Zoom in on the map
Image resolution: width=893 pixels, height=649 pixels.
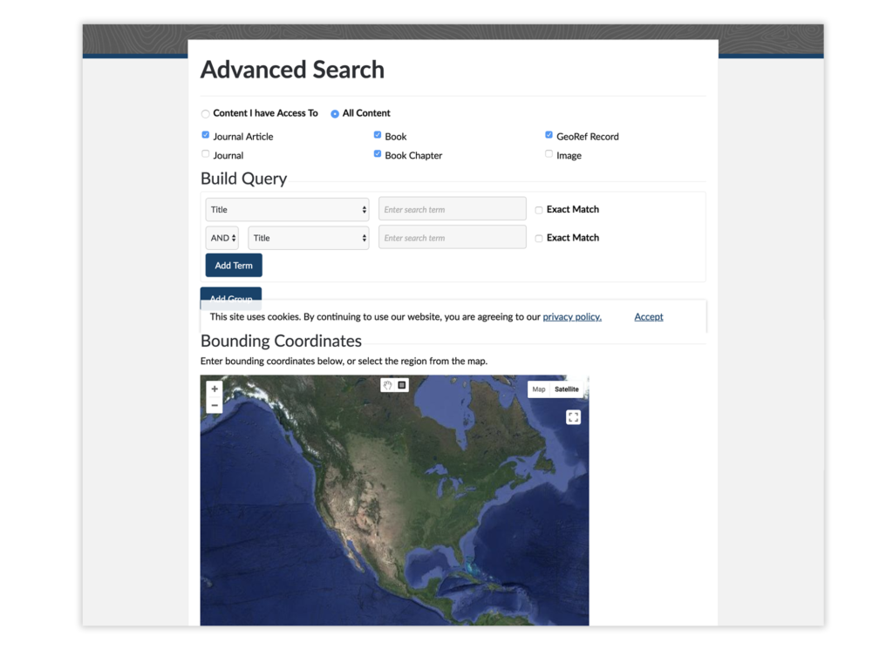tap(215, 389)
